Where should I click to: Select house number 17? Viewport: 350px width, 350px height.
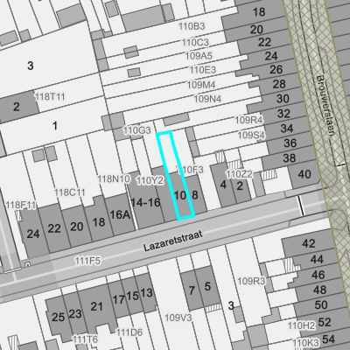point(119,299)
